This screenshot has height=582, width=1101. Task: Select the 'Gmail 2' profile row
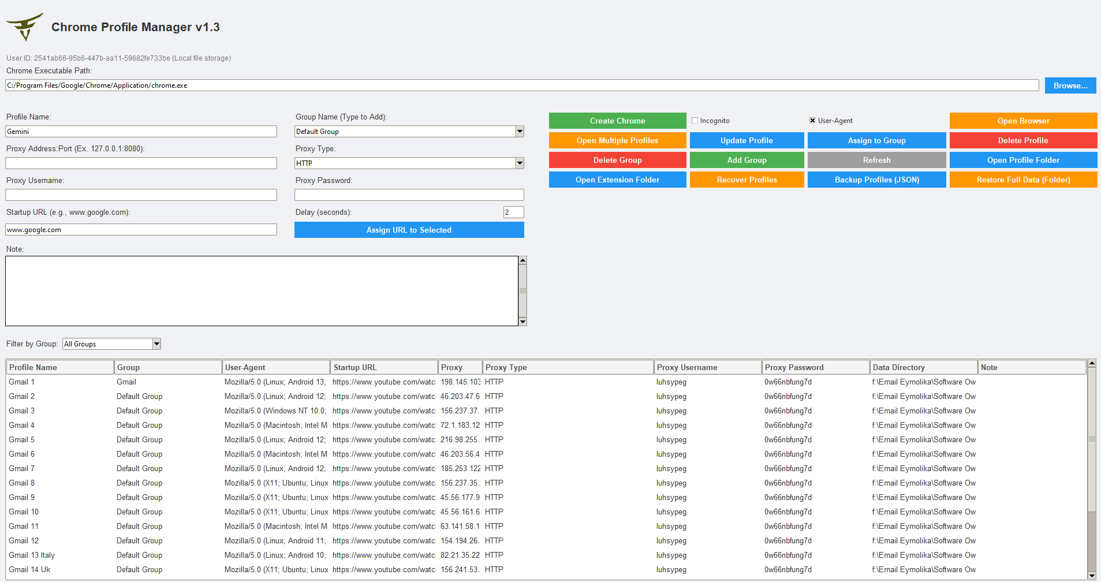[x=546, y=397]
